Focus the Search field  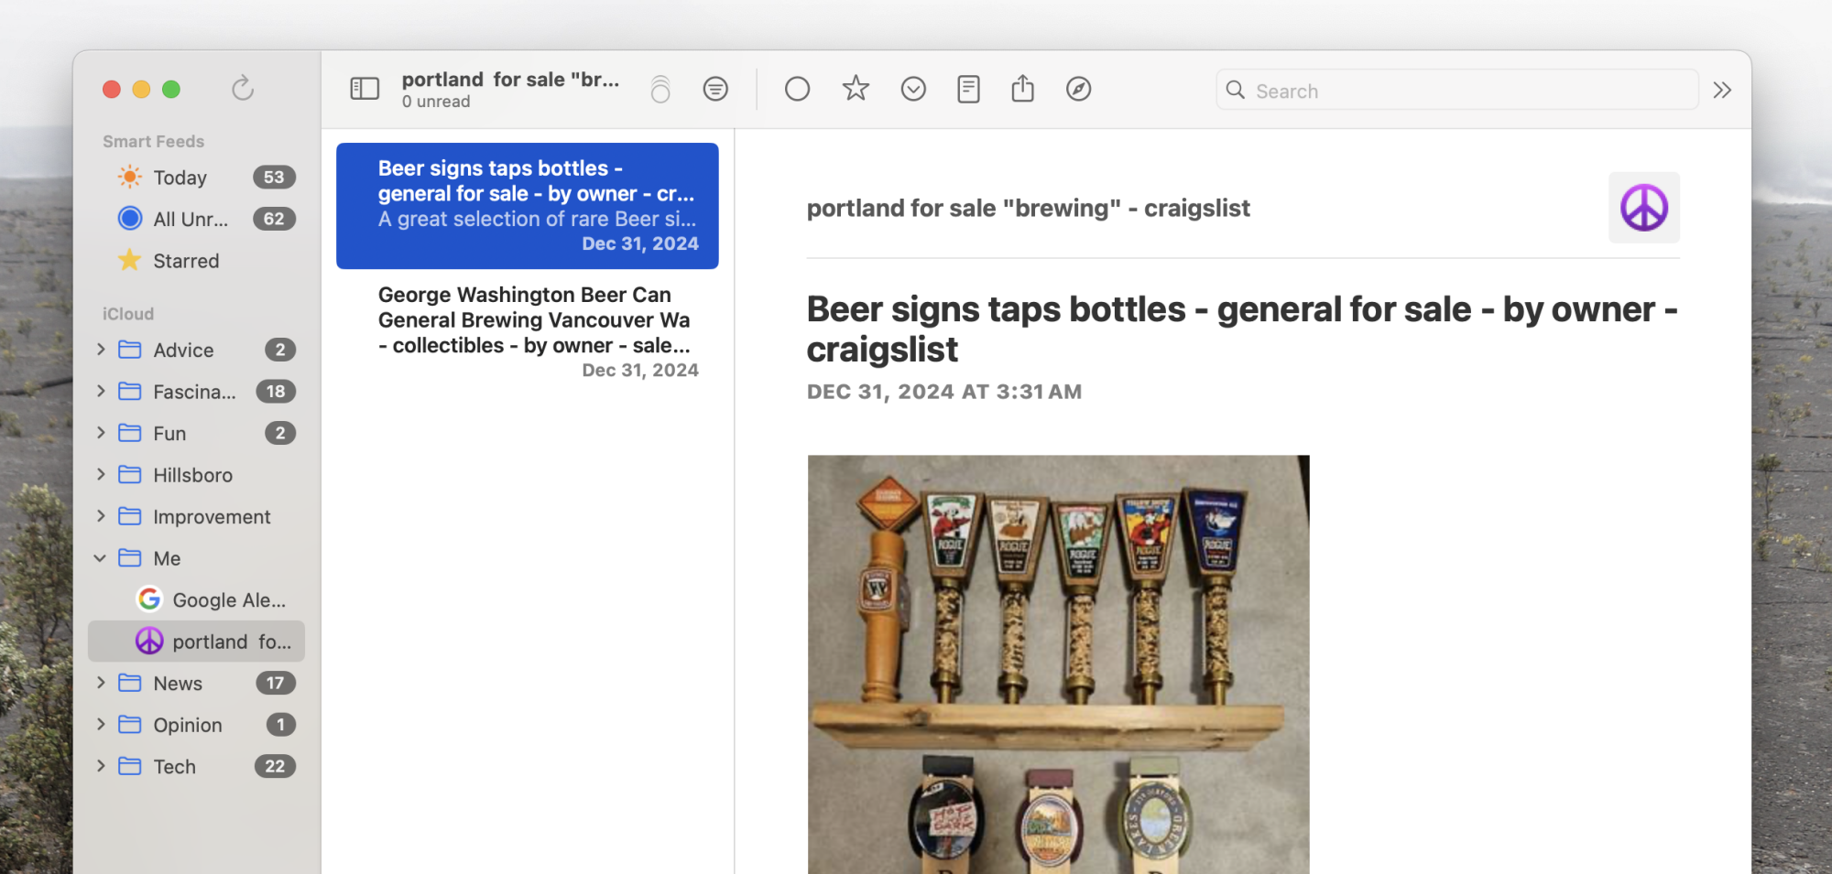point(1456,90)
